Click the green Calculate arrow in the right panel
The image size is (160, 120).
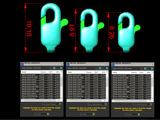[139, 114]
